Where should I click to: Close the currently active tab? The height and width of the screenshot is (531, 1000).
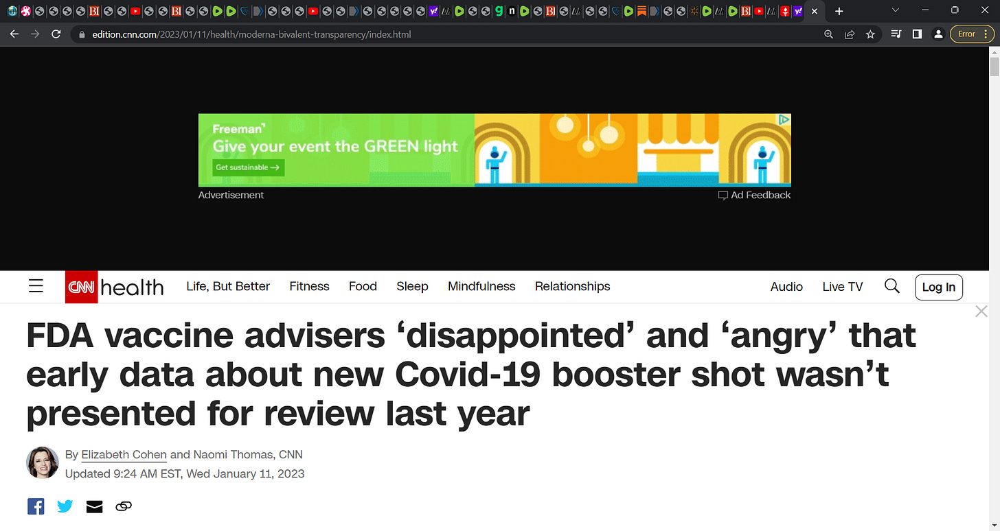tap(815, 11)
